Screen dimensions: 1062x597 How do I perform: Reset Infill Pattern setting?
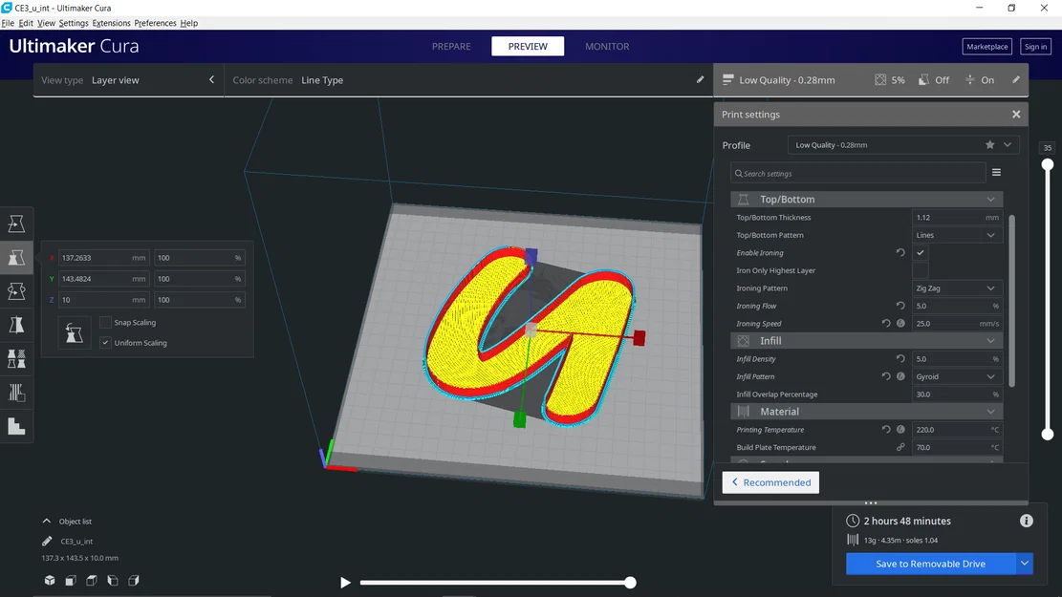click(x=886, y=376)
